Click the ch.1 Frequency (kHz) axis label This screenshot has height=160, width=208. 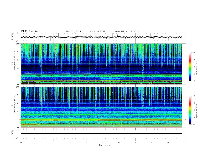coord(14,61)
